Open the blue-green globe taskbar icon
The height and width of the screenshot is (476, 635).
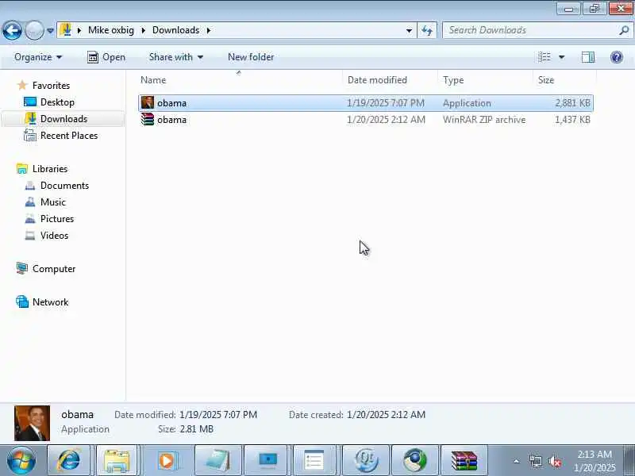[x=415, y=461]
